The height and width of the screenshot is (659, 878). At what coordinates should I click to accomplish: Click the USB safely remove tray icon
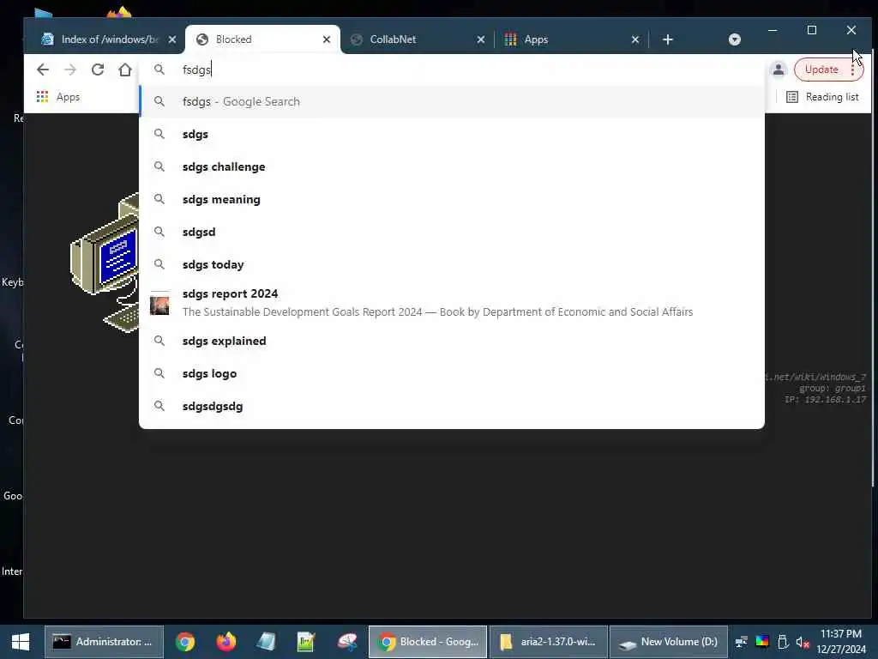click(783, 642)
